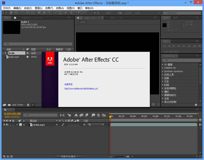Open the 合成(C) menu

[x=28, y=8]
